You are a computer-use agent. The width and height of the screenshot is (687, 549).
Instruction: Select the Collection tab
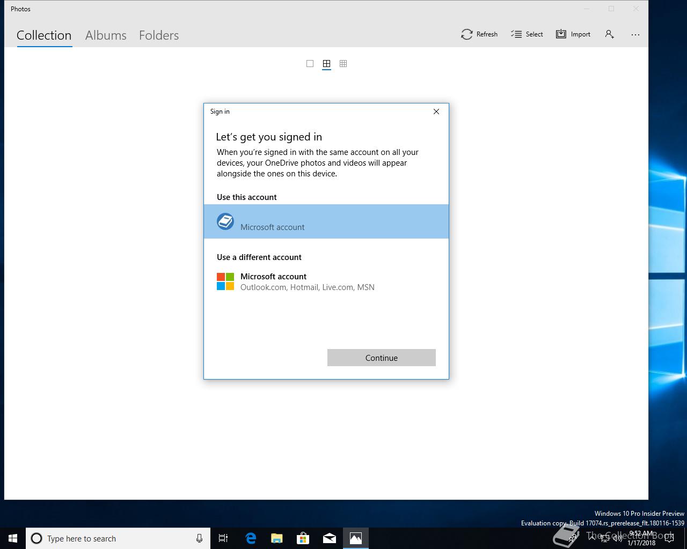[x=44, y=35]
